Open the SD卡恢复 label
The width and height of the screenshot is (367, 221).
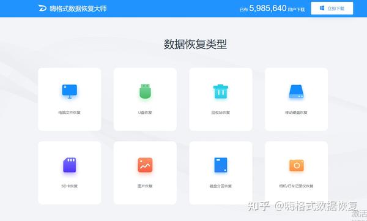pos(69,186)
